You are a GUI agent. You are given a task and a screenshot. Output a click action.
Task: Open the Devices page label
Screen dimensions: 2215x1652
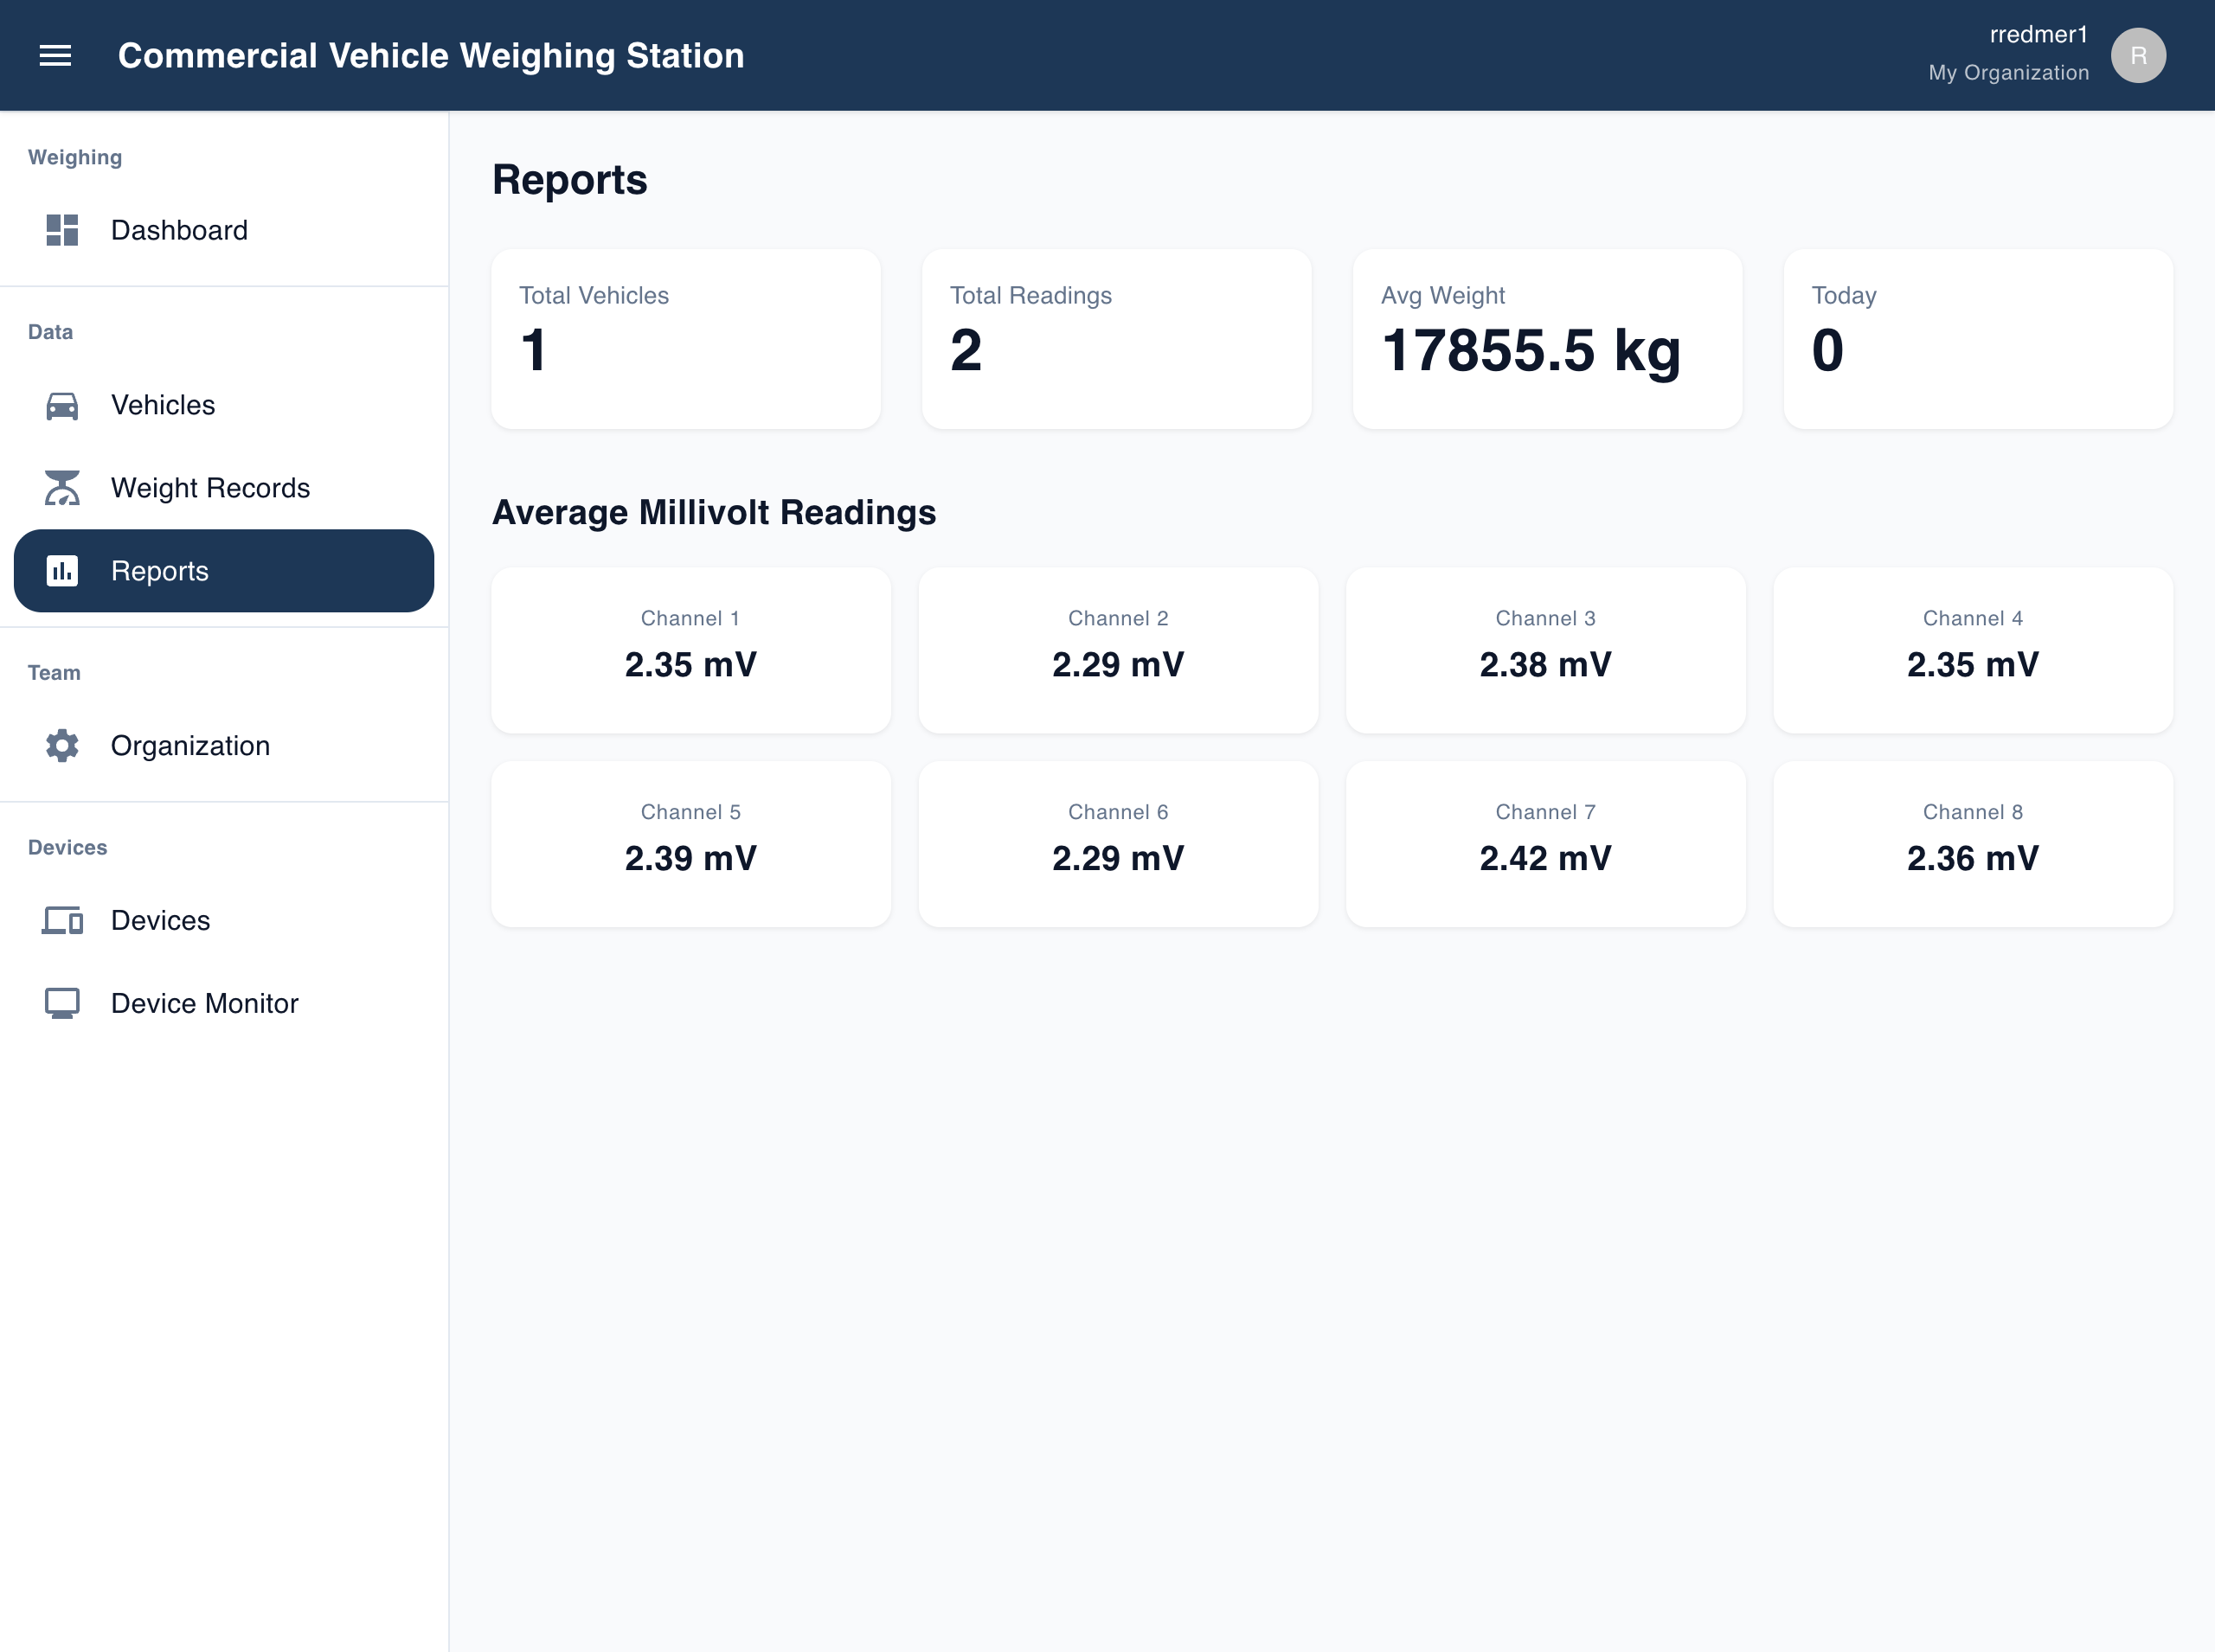(x=160, y=920)
